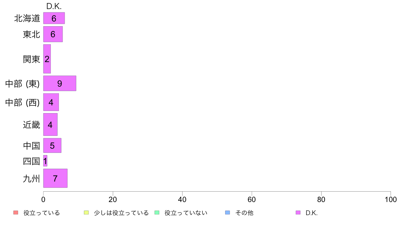Viewport: 400px width, 247px height.
Task: Click the 九州 axis label
Action: click(x=31, y=179)
